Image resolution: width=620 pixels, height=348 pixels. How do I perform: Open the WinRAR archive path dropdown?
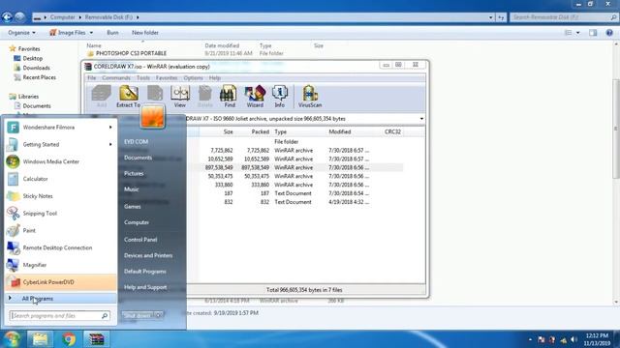[421, 119]
